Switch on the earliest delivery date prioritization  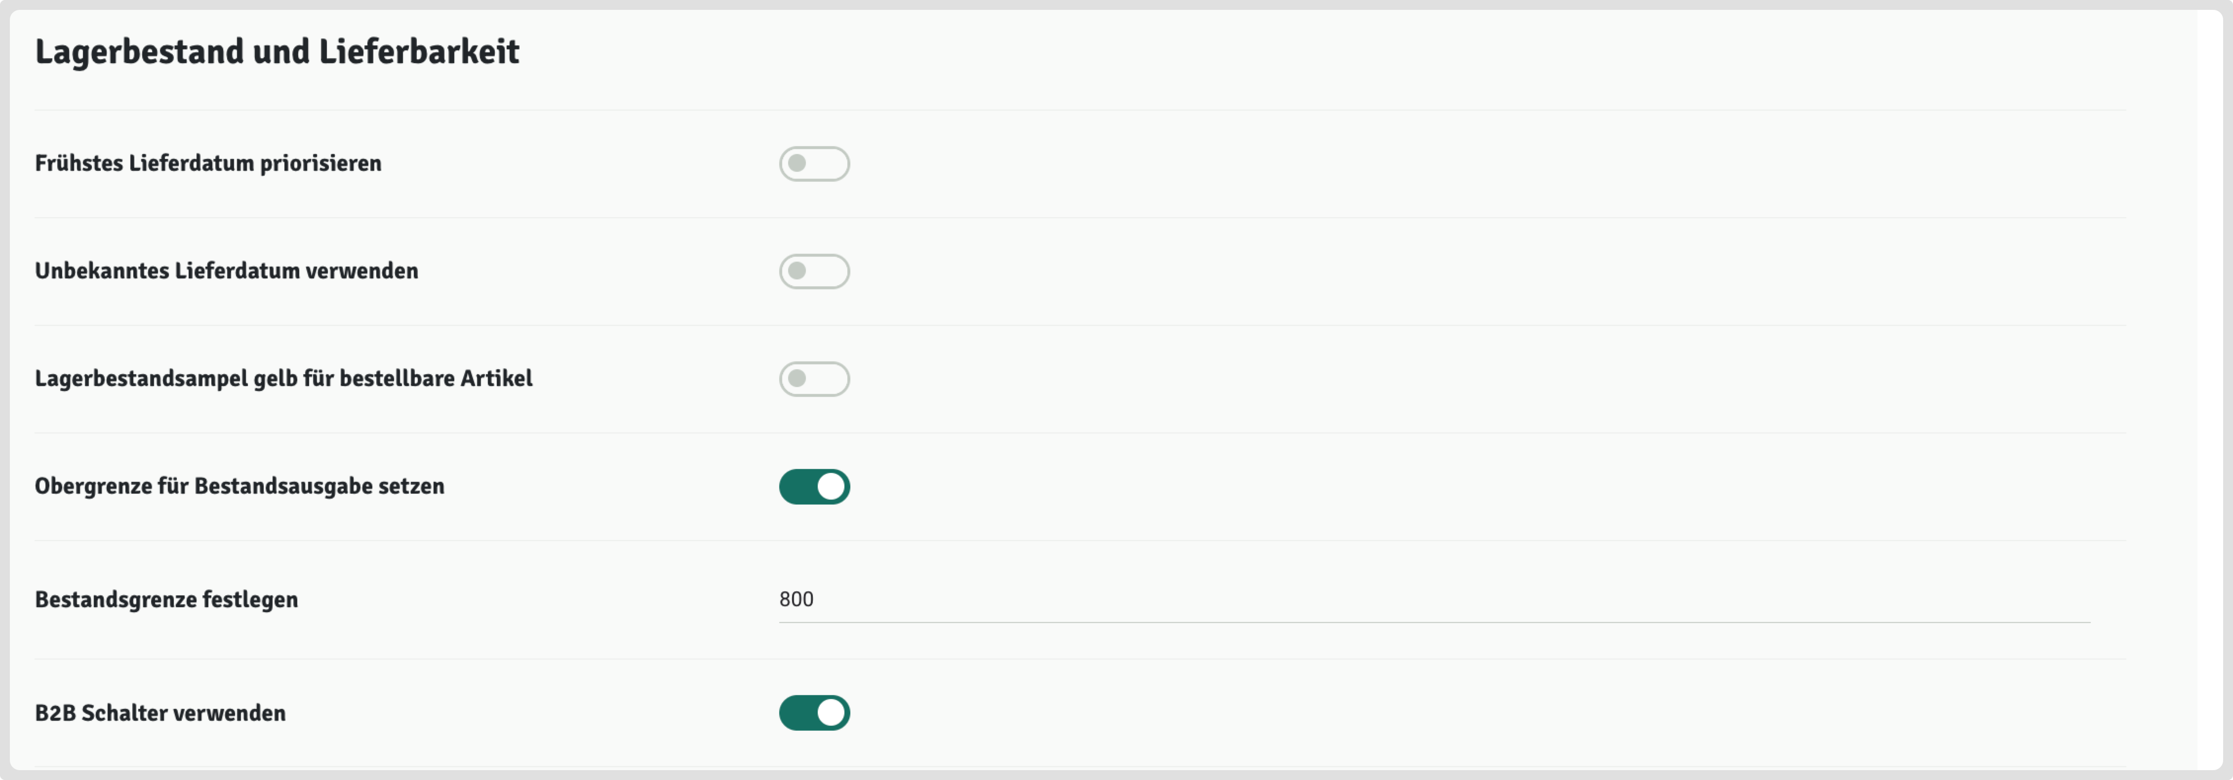pyautogui.click(x=814, y=164)
